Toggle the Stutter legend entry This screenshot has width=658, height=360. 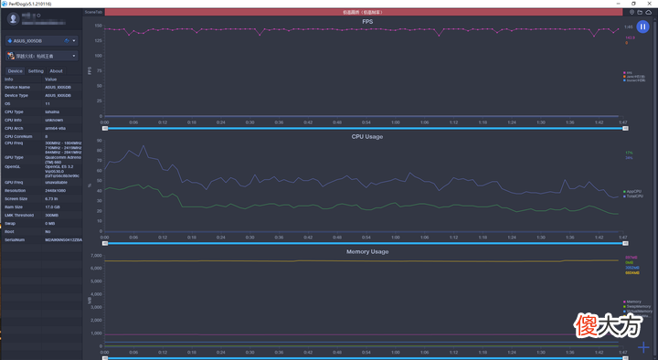pos(634,80)
